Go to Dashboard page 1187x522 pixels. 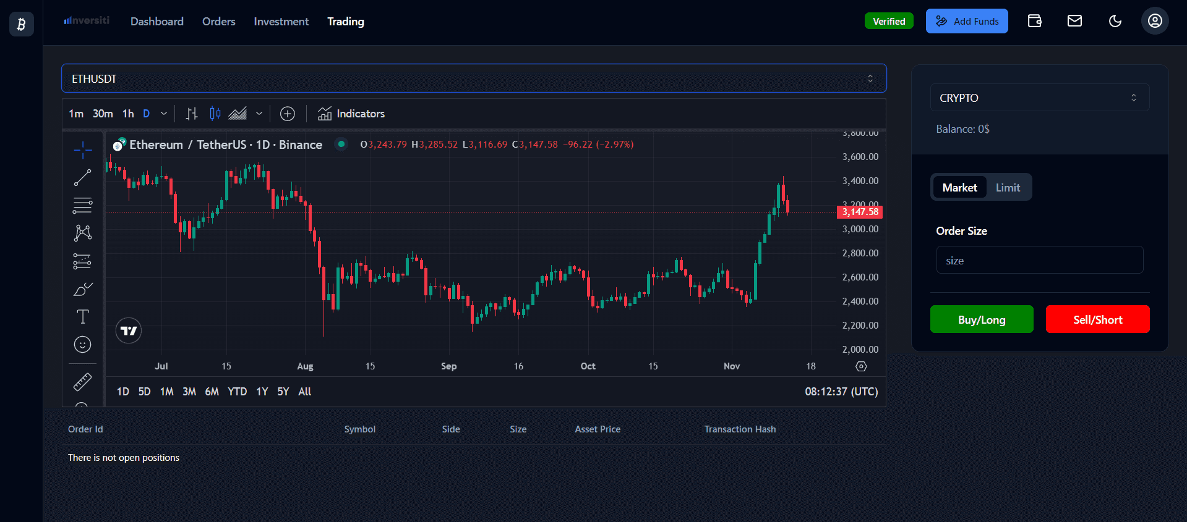pos(157,22)
